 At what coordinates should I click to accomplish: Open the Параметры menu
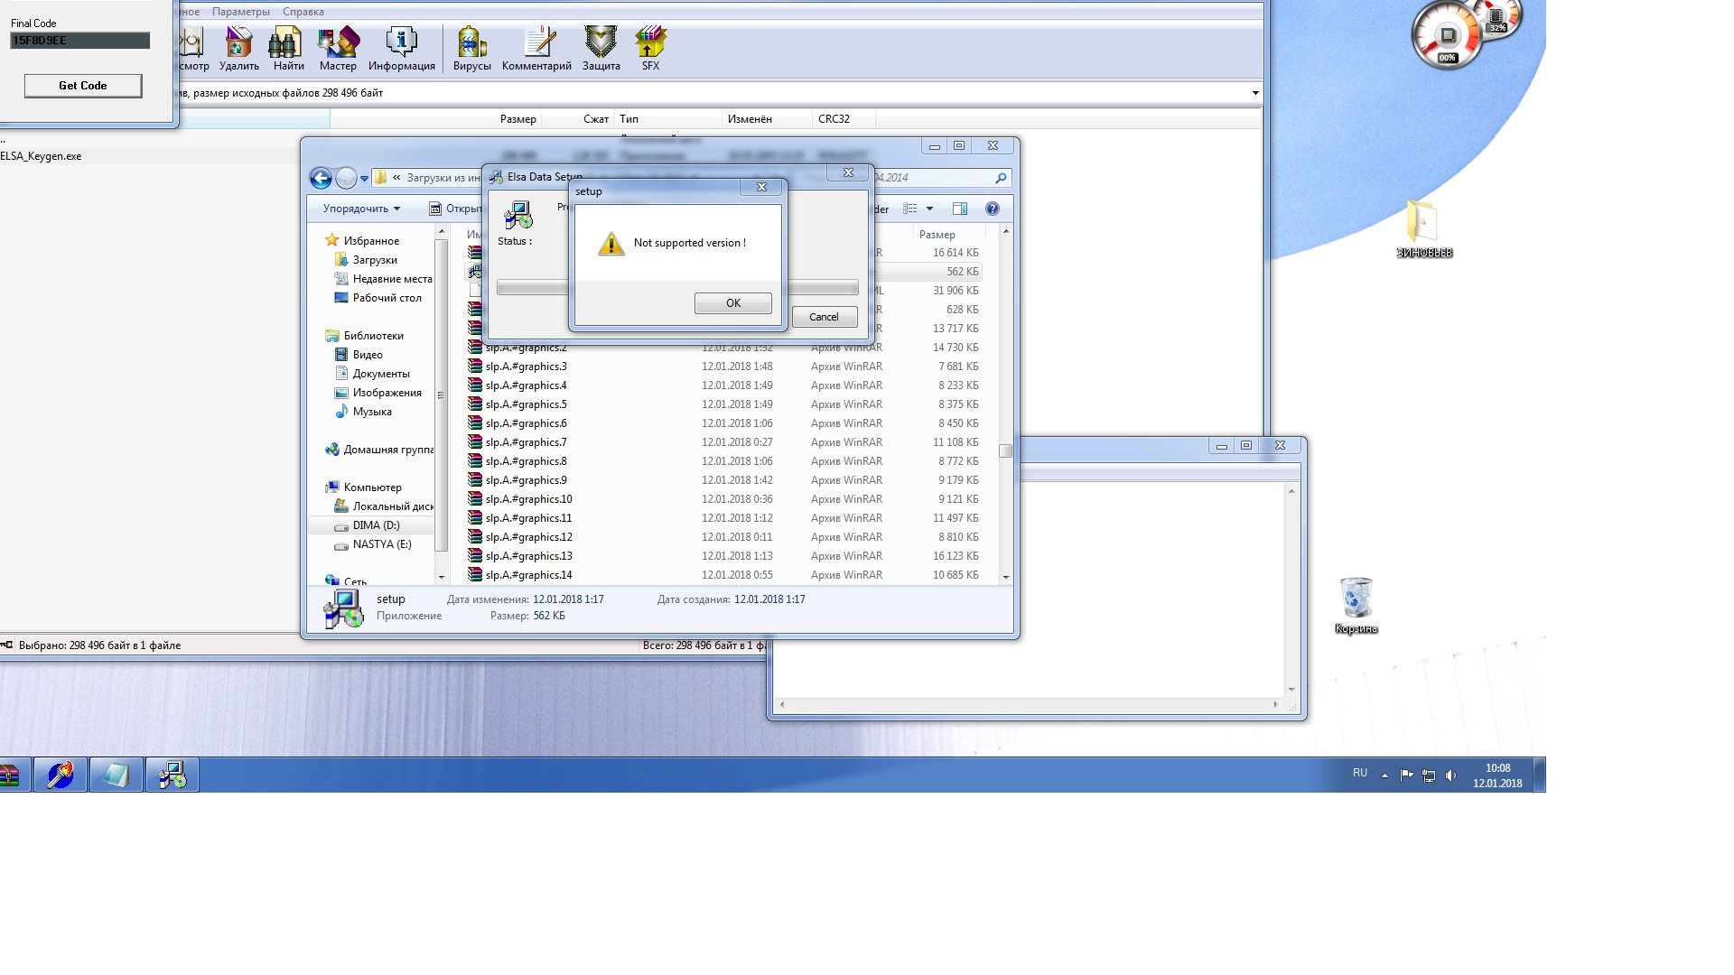[240, 12]
